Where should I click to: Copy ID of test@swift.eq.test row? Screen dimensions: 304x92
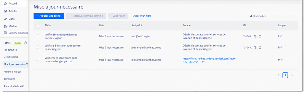coord(255,36)
